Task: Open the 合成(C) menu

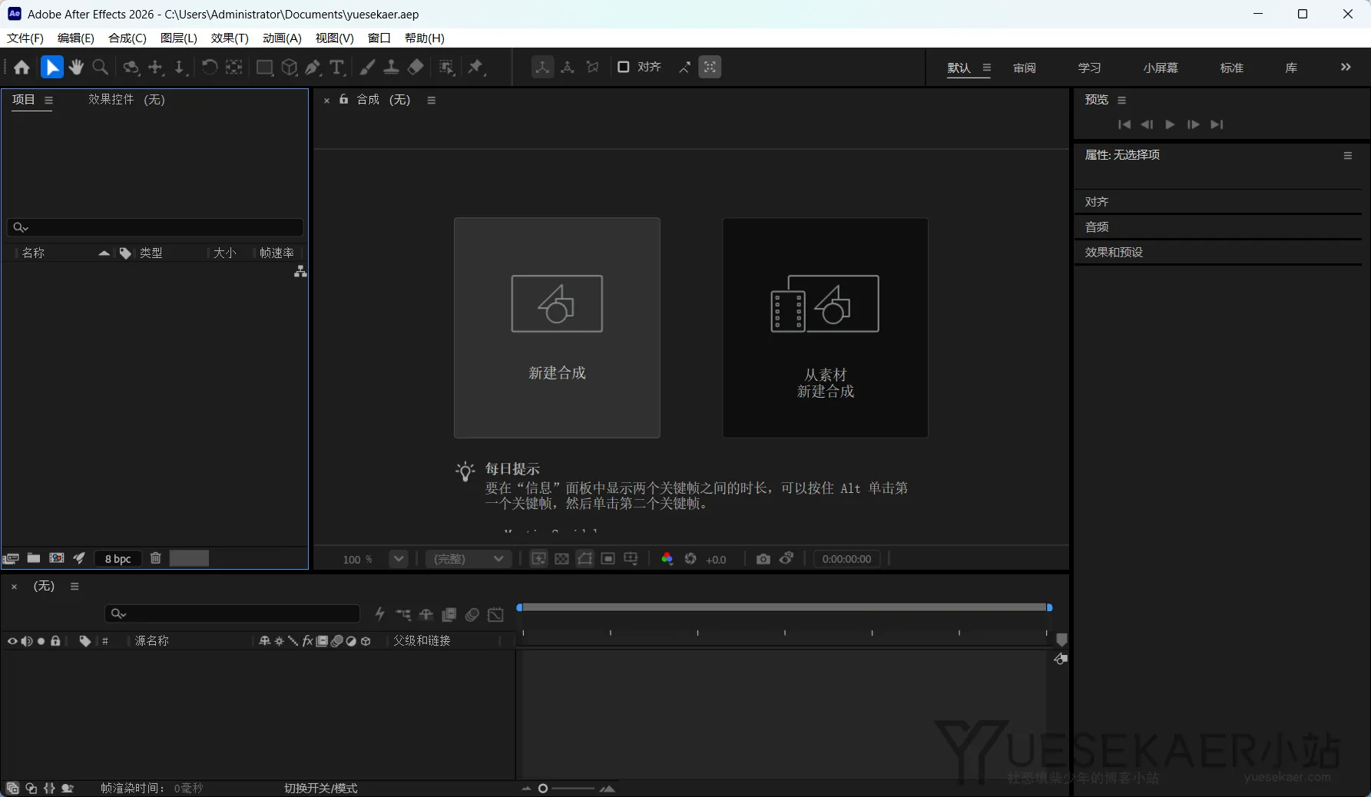Action: (127, 38)
